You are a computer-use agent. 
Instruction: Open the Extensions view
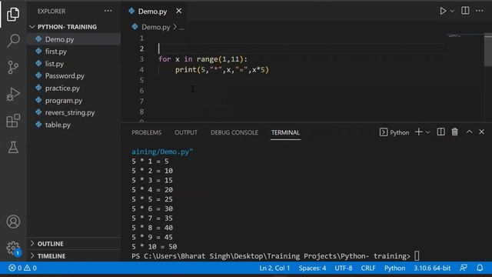pos(13,121)
